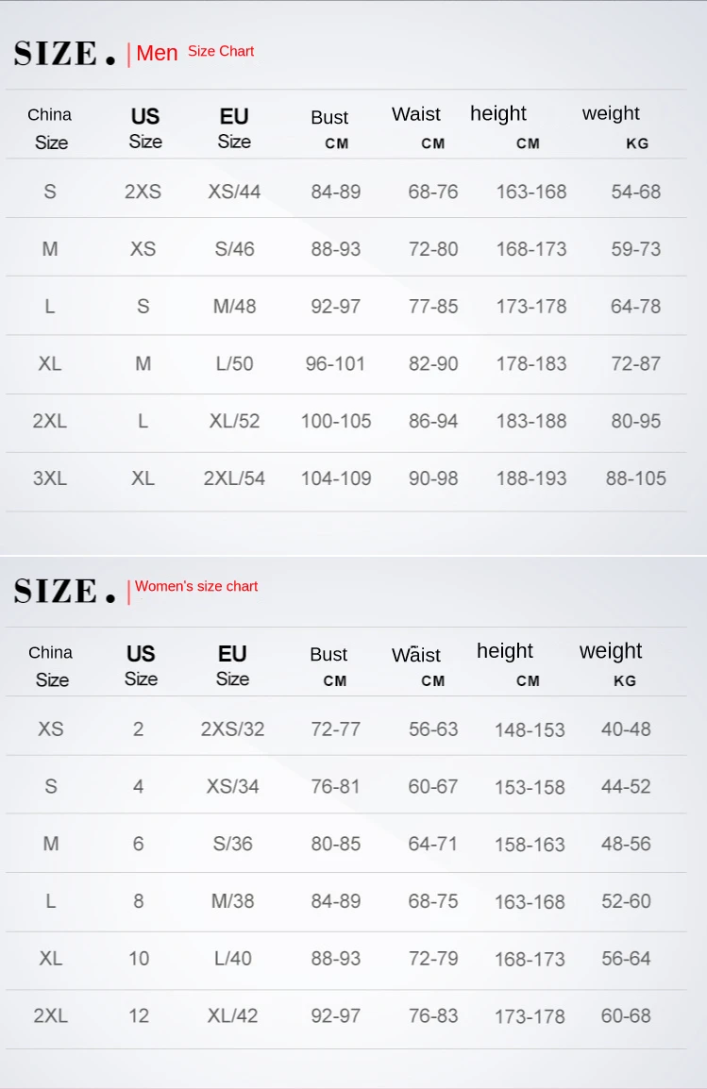Select the 188-193 height value
The height and width of the screenshot is (1089, 707).
click(531, 478)
